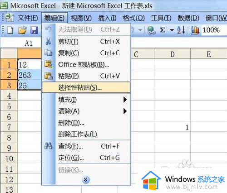Open the 文件(F) menu
Screen dimensions: 227x193
[x=28, y=18]
